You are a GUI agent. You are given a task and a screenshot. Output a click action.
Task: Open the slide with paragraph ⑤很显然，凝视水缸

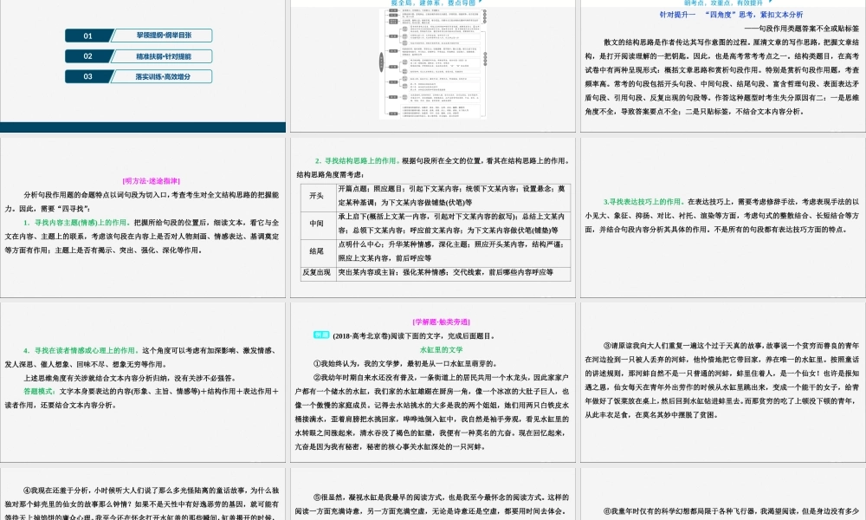click(x=432, y=494)
